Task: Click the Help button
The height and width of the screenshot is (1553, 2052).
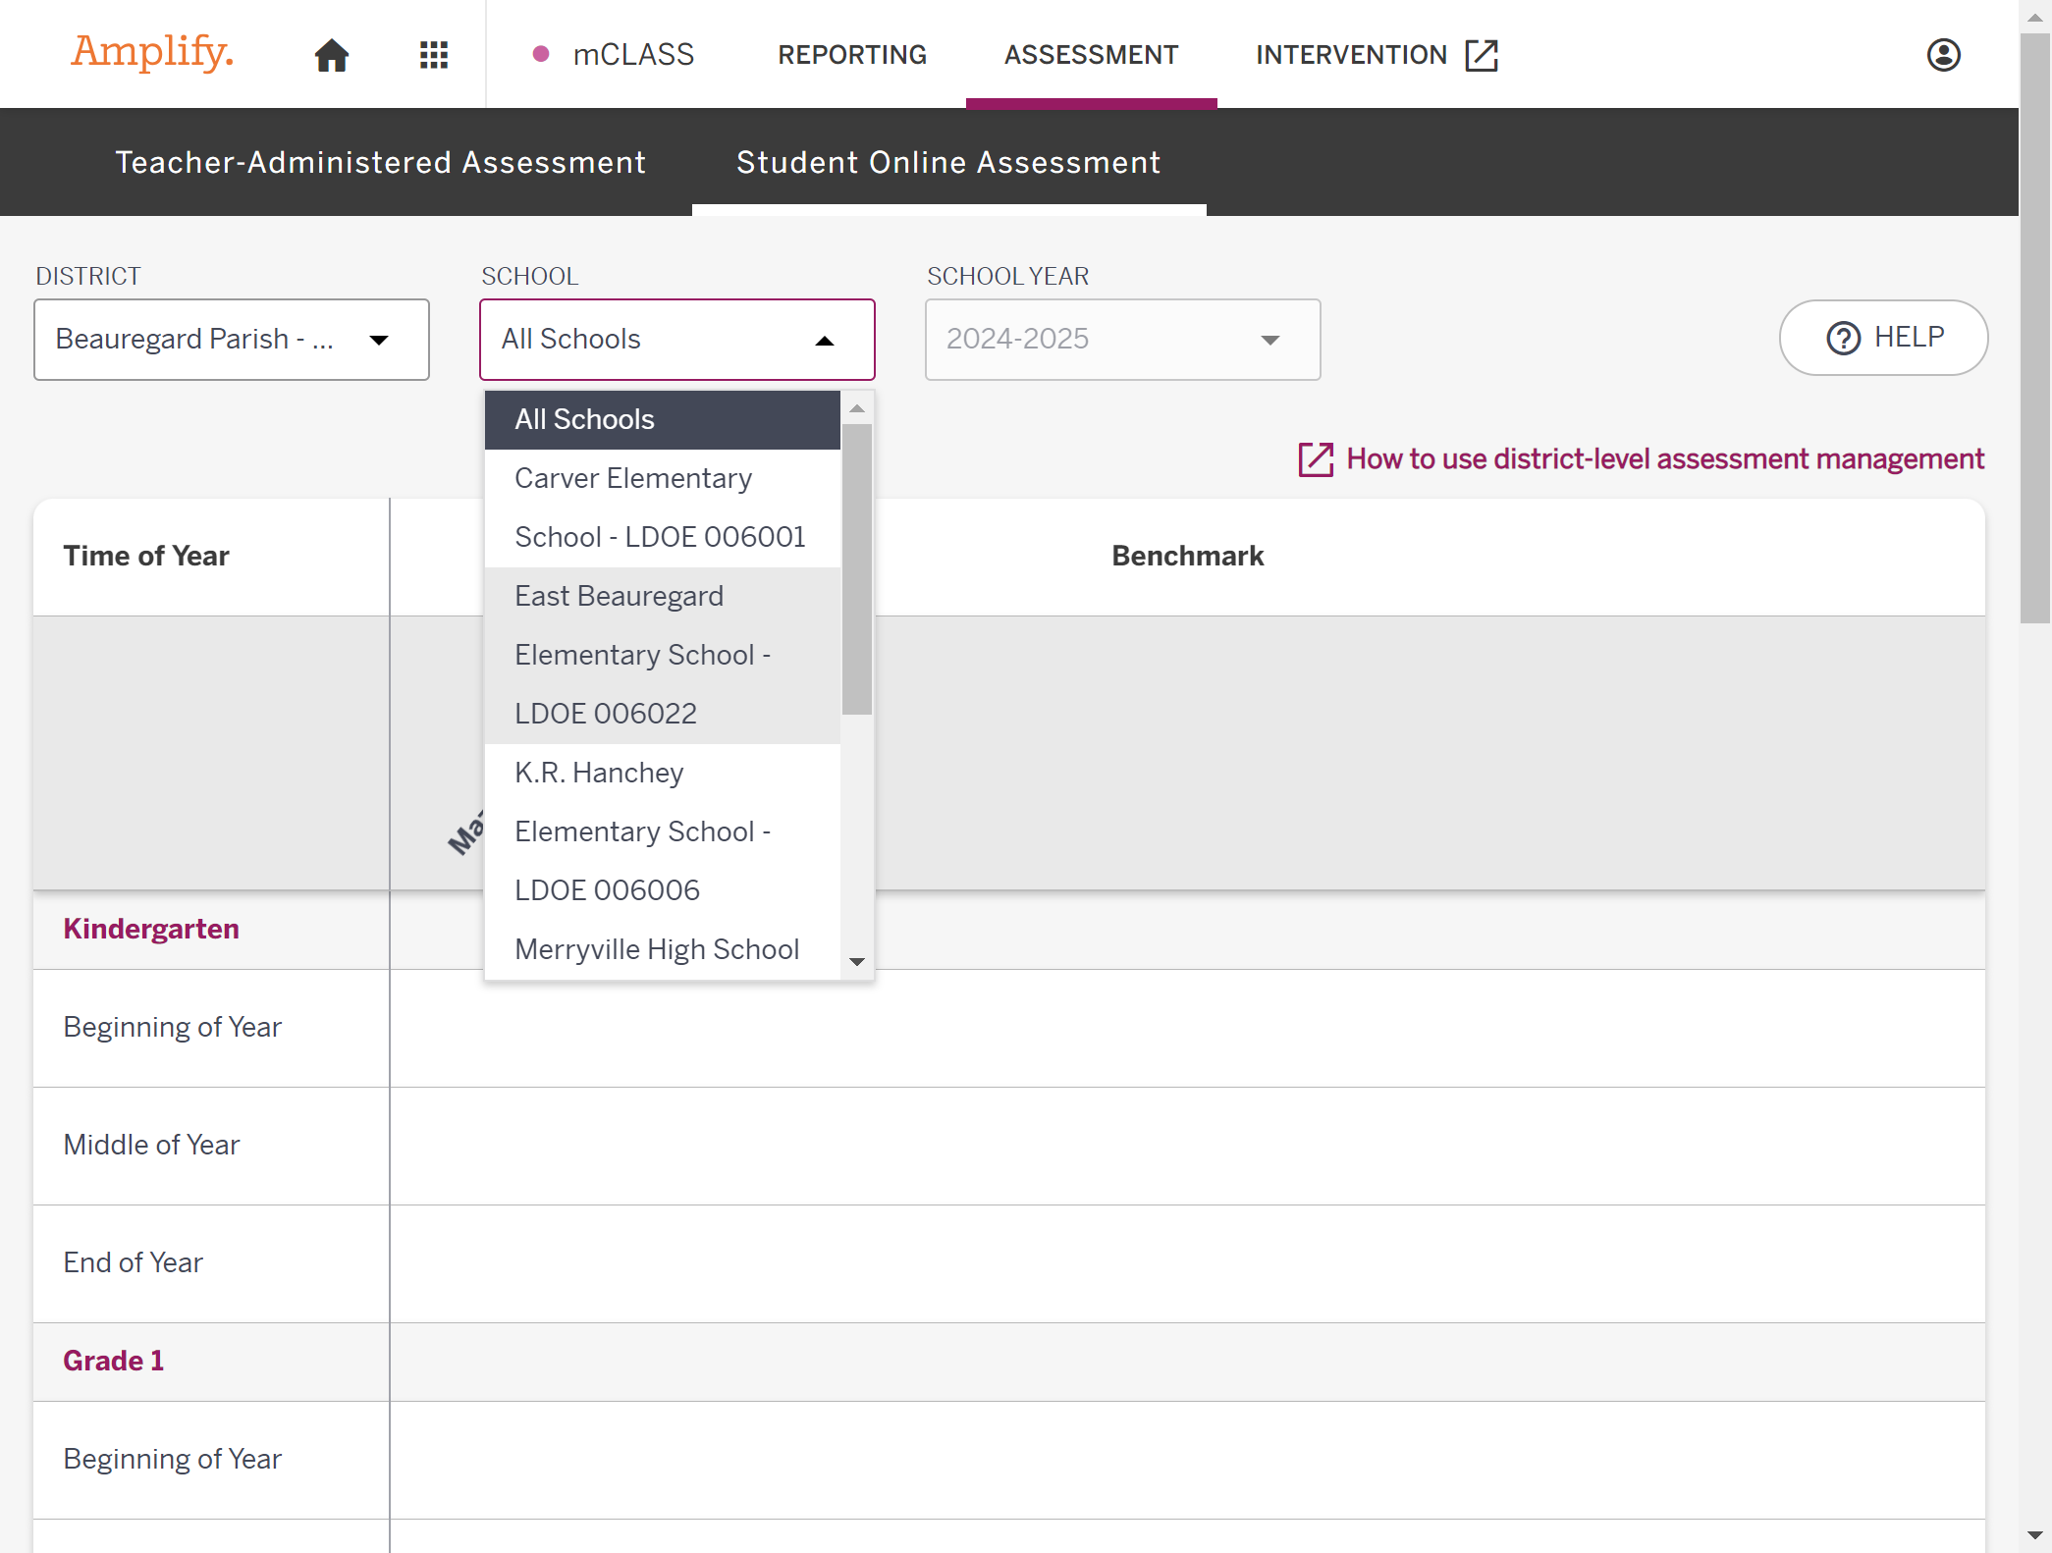Action: (1883, 338)
